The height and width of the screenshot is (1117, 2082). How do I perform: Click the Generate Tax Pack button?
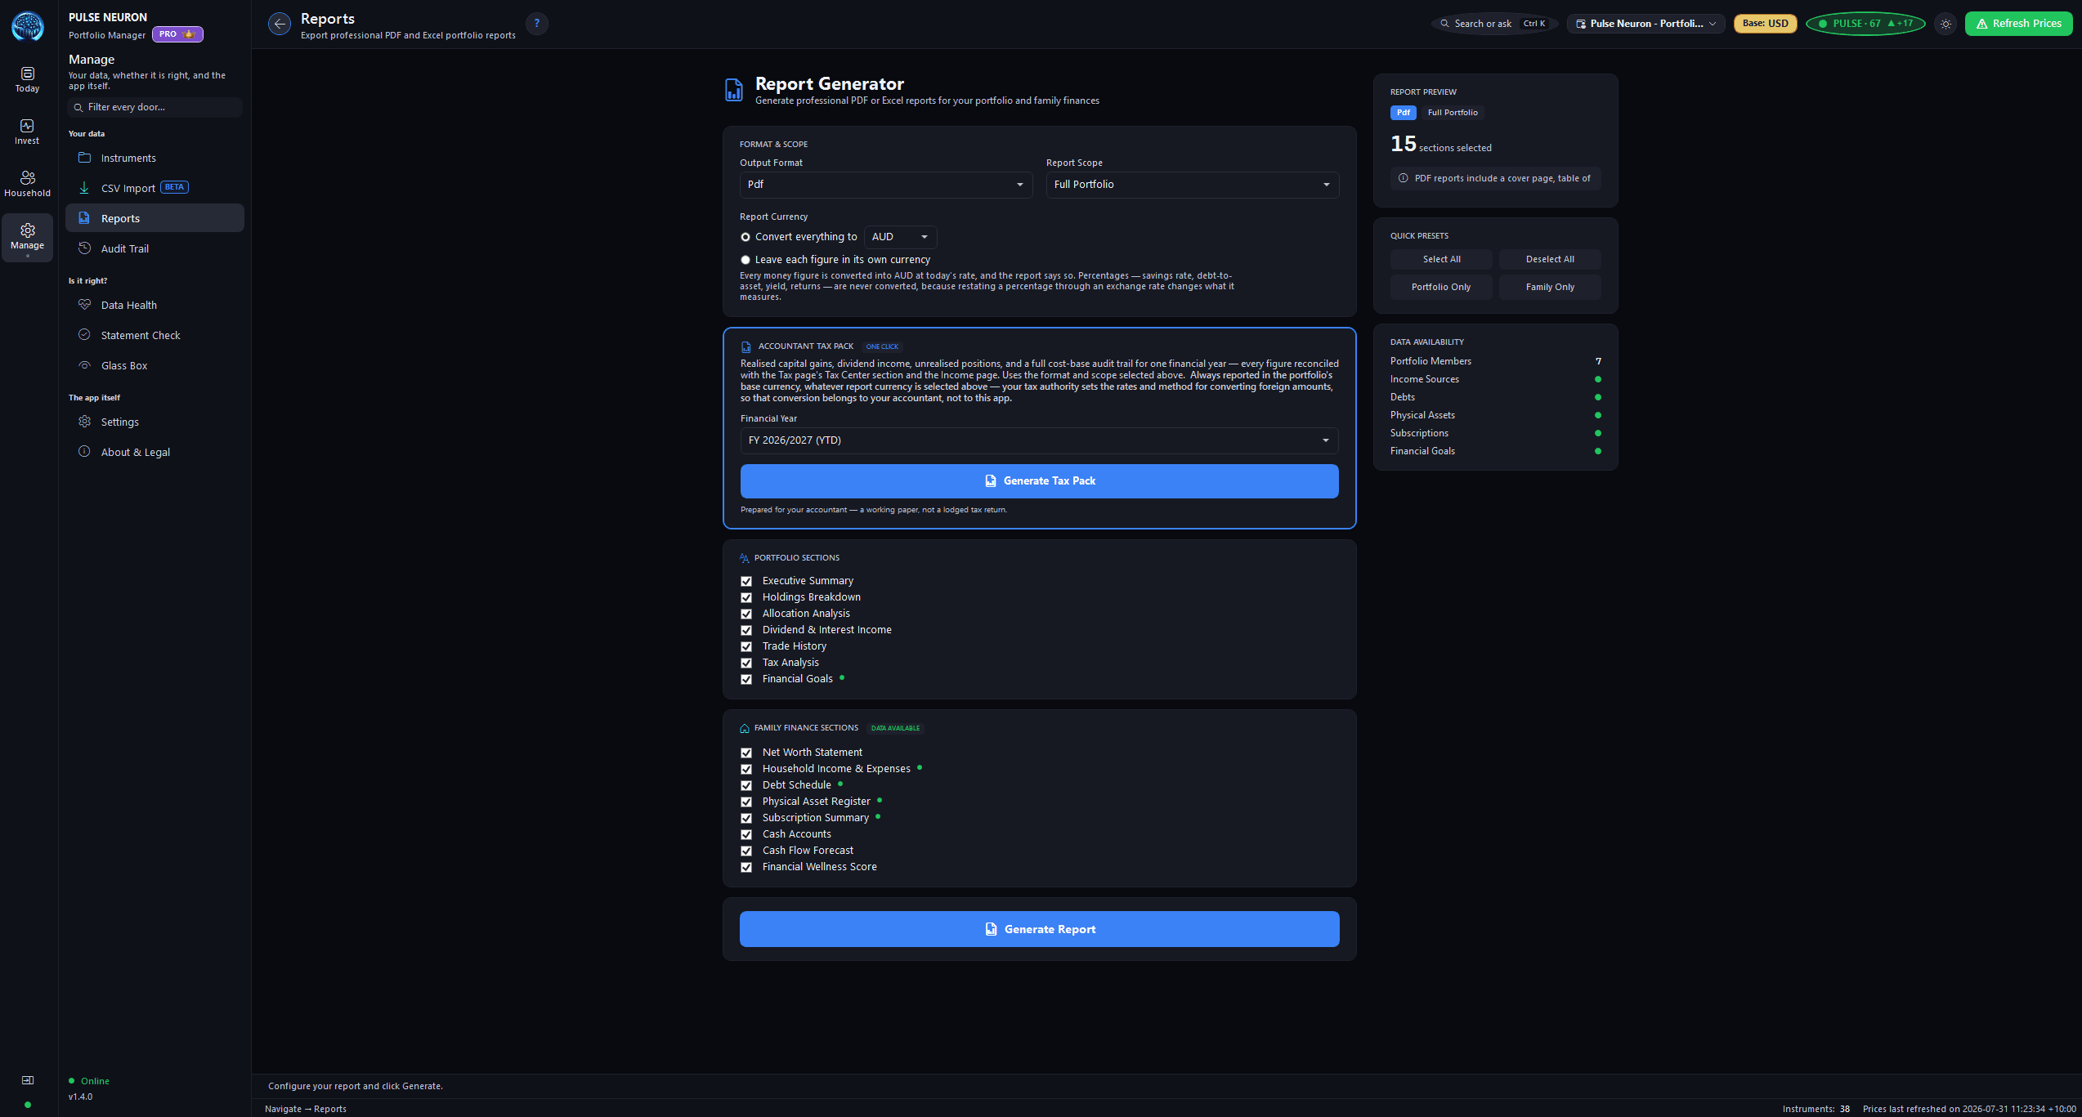click(1039, 481)
